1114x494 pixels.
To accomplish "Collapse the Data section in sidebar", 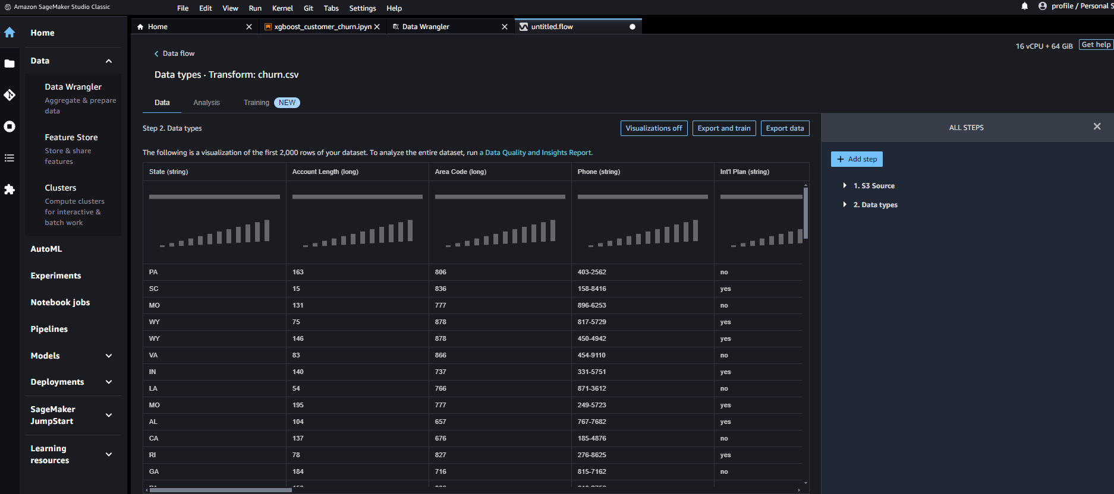I will (109, 61).
